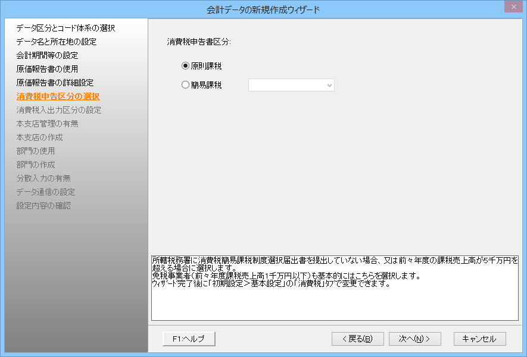The height and width of the screenshot is (357, 527).
Task: Jump to 原価報告書の使用 step
Action: tap(47, 69)
